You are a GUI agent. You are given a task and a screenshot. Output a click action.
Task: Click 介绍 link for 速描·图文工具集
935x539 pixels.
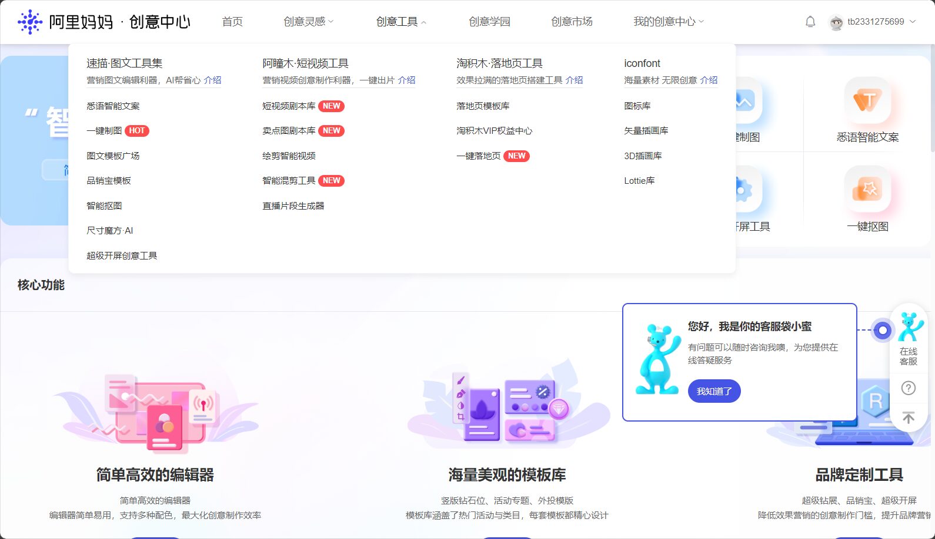click(x=212, y=80)
